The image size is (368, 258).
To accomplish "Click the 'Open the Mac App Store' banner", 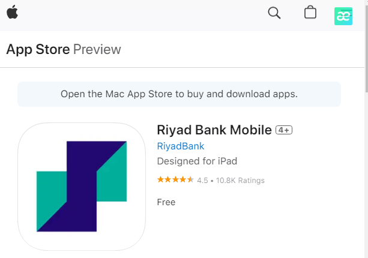I will coord(179,94).
